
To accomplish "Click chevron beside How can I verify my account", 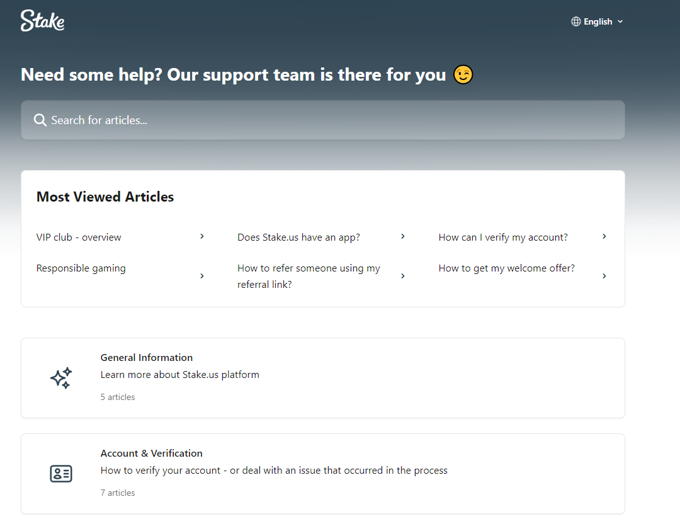I will click(x=604, y=236).
